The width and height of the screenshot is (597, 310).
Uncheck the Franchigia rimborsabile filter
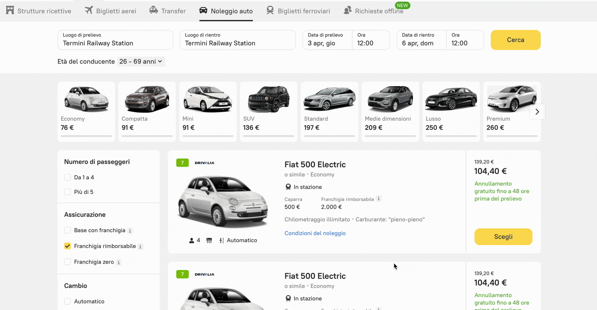pos(67,246)
